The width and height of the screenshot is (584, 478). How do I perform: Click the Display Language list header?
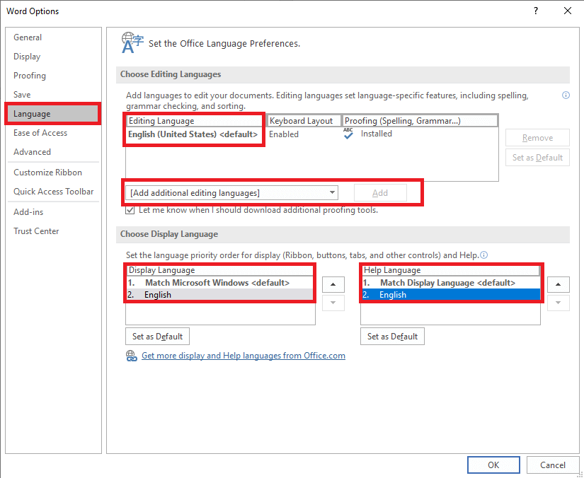pyautogui.click(x=220, y=270)
